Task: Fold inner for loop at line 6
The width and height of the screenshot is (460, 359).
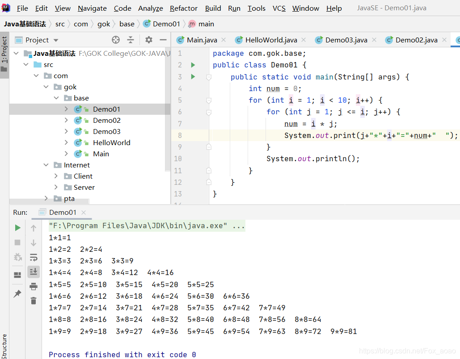Action: click(x=209, y=112)
